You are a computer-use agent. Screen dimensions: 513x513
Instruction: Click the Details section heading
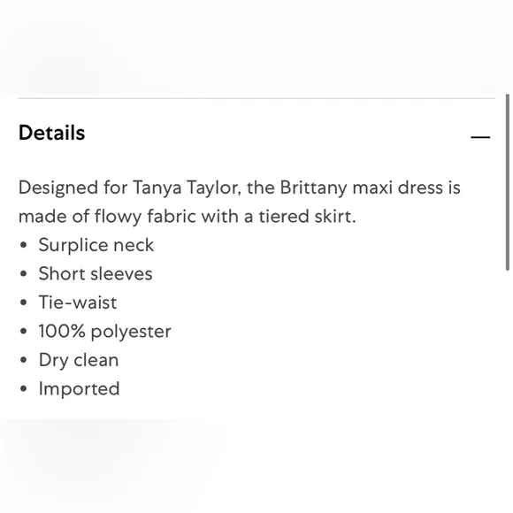[x=51, y=133]
